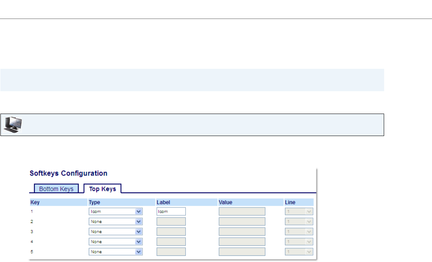This screenshot has height=262, width=432.
Task: Open the Line dropdown for key 2
Action: click(299, 221)
